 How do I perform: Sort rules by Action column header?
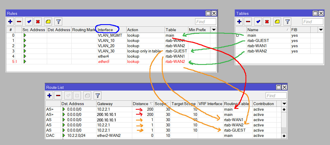pos(145,30)
